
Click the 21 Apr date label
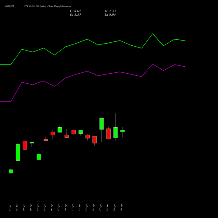[72, 208]
